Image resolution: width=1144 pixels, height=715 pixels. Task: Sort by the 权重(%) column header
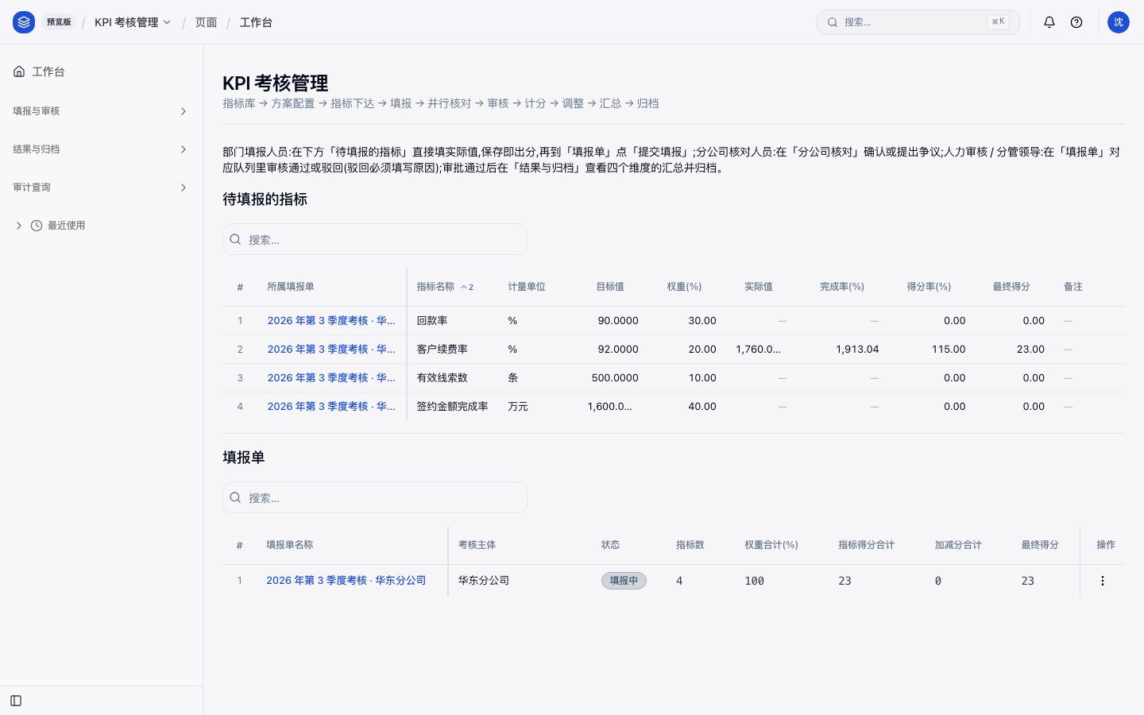[684, 287]
